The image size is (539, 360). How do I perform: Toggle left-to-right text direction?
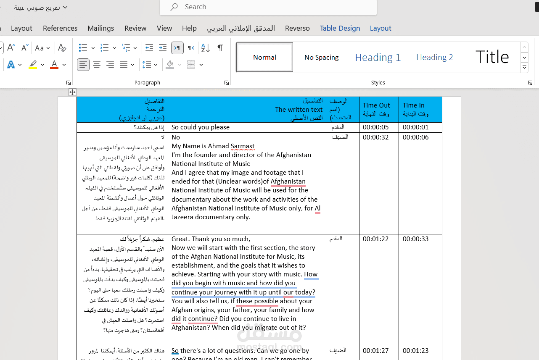point(177,48)
